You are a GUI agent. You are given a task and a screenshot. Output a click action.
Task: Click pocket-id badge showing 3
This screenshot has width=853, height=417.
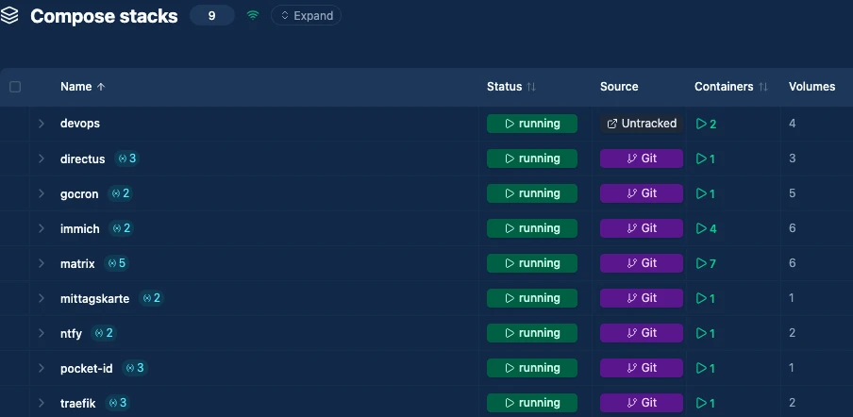pos(135,368)
